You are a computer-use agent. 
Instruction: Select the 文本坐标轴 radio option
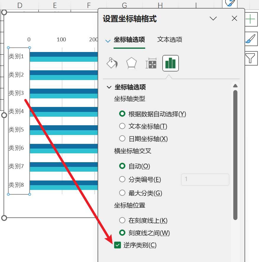pyautogui.click(x=122, y=126)
